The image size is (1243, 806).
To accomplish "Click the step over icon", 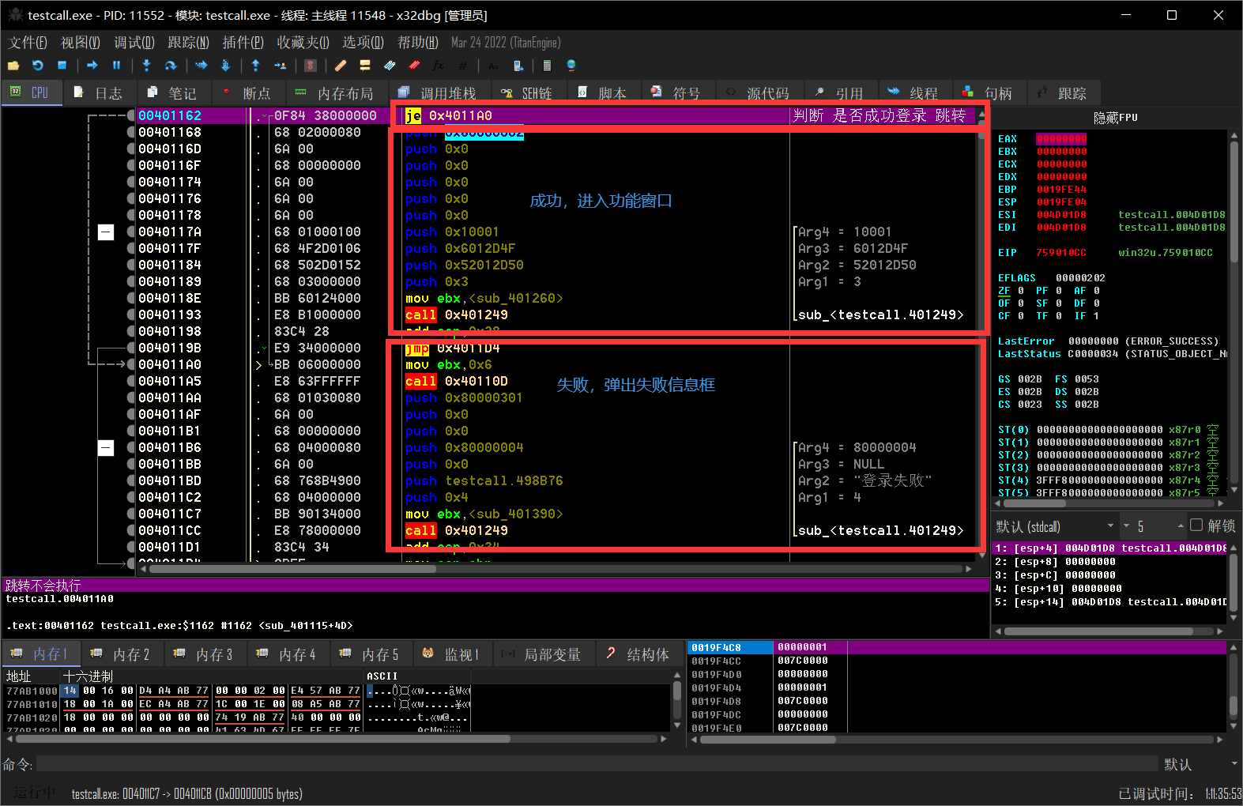I will (171, 66).
